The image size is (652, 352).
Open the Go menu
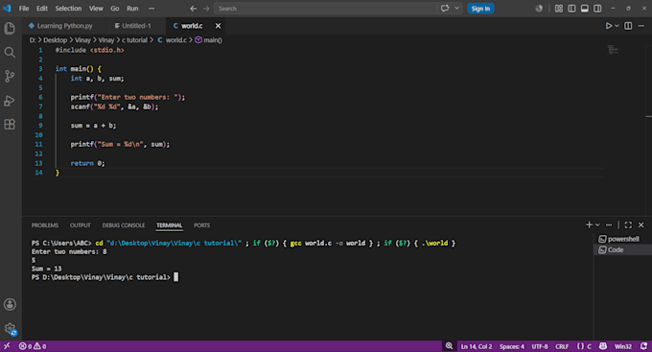pos(115,9)
